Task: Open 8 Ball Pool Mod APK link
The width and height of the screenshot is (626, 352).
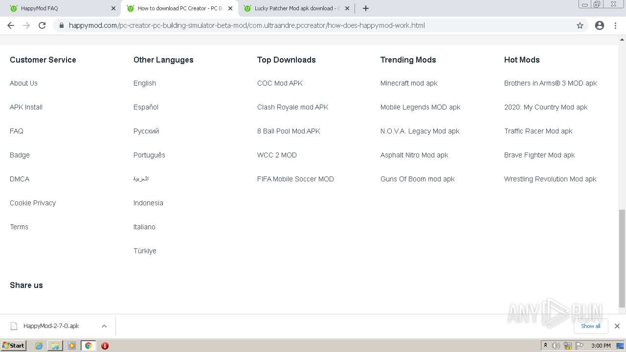Action: [x=289, y=131]
